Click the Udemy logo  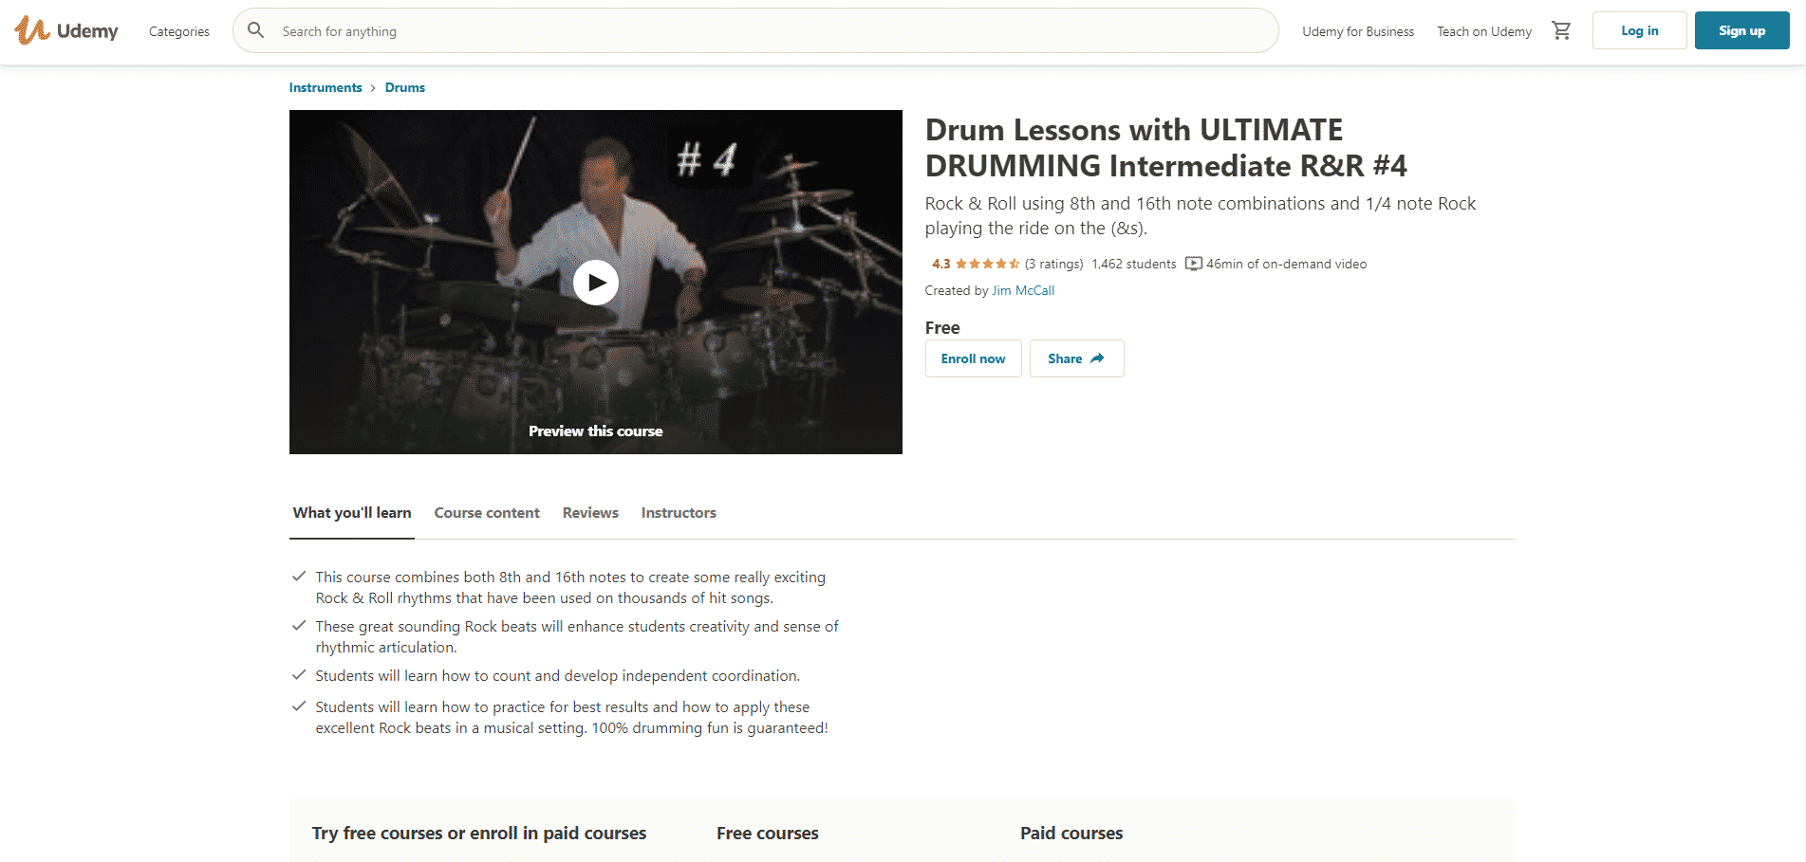coord(66,31)
